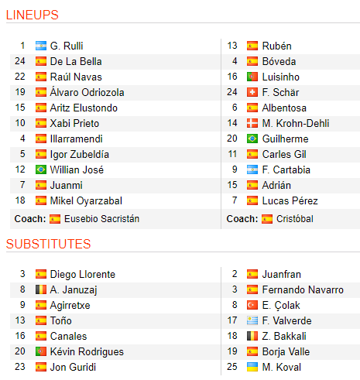Click the Uruguay flag next to F. Valverde

point(252,320)
